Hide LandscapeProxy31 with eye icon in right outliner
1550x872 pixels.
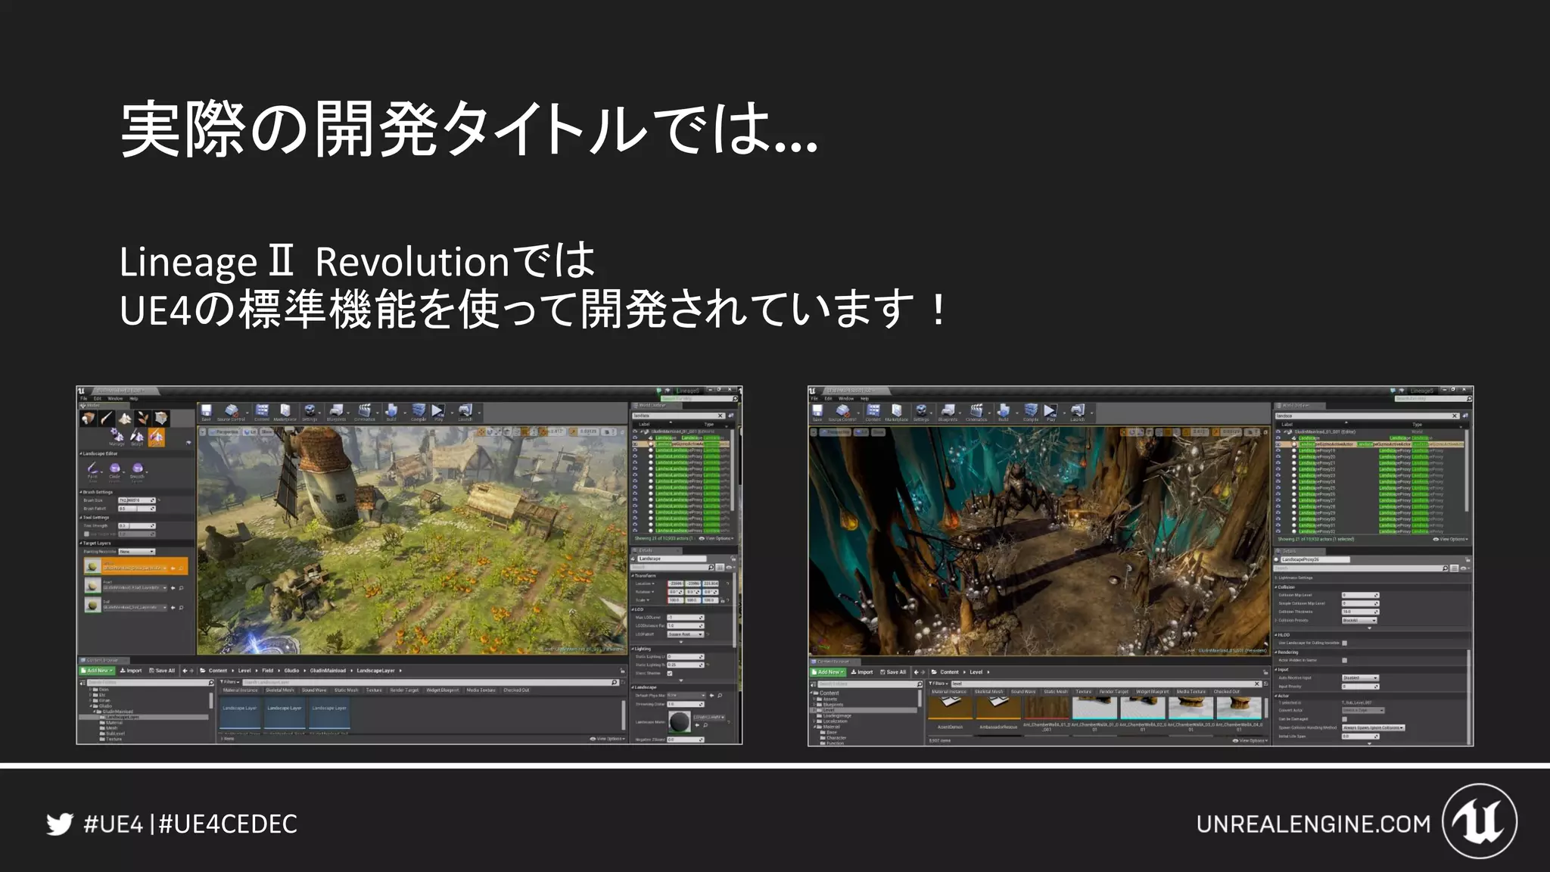pos(1278,525)
